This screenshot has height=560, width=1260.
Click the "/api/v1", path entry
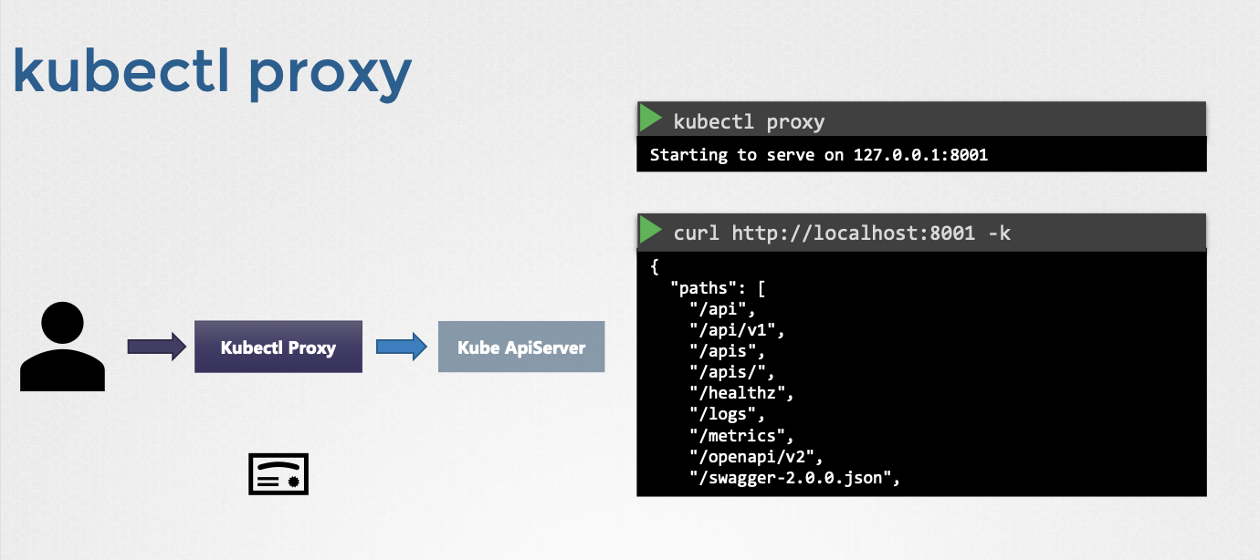(738, 330)
